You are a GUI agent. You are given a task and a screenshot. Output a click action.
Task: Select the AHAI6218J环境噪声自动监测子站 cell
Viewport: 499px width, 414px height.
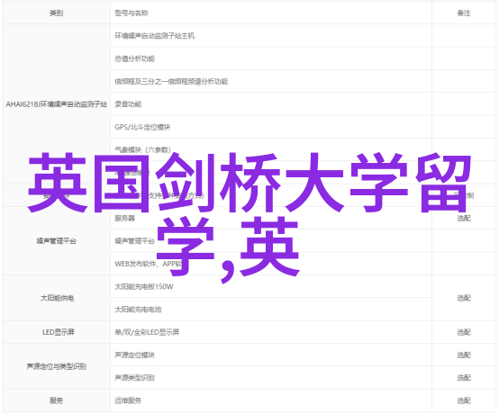pos(57,104)
